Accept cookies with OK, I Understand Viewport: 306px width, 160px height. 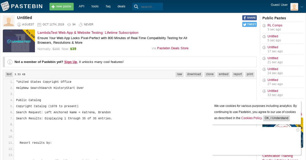tap(276, 118)
